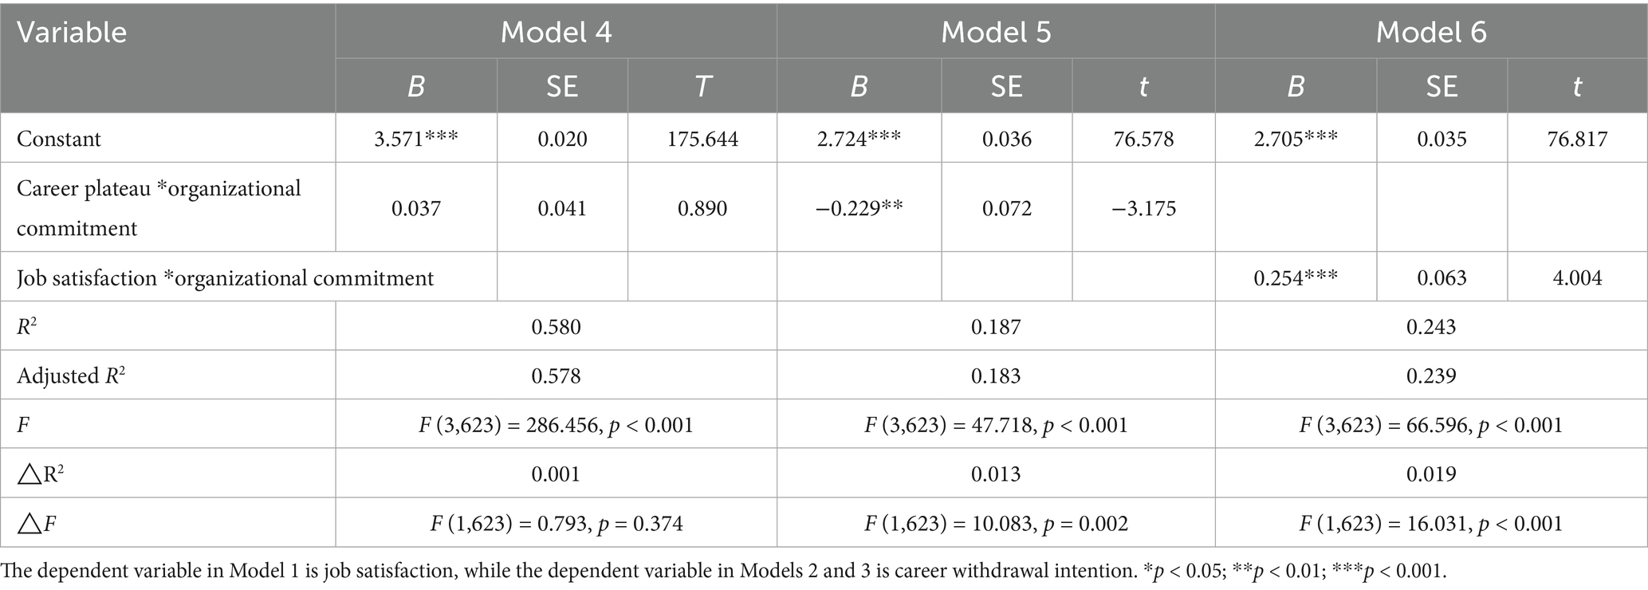Click the 175.644 t-value cell
The height and width of the screenshot is (590, 1648).
[702, 139]
